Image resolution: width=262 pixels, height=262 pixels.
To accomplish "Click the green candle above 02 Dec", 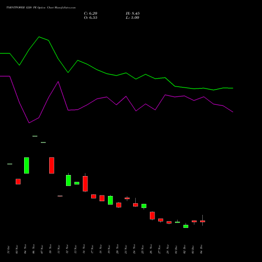I will point(186,226).
